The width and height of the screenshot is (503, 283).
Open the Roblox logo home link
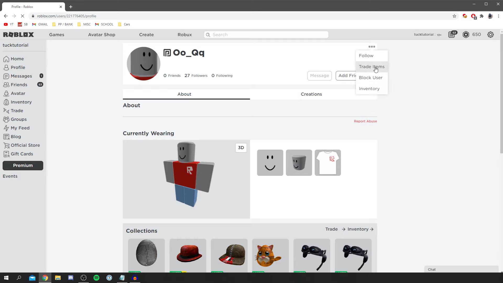pos(18,35)
